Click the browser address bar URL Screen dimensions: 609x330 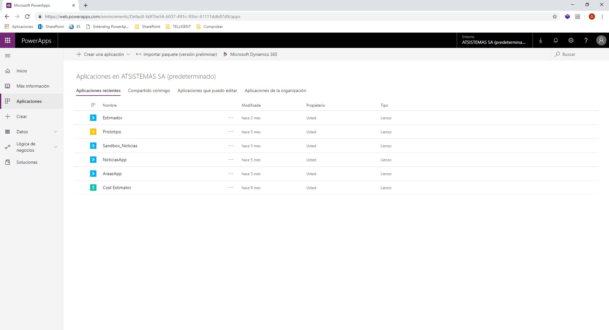tap(143, 16)
